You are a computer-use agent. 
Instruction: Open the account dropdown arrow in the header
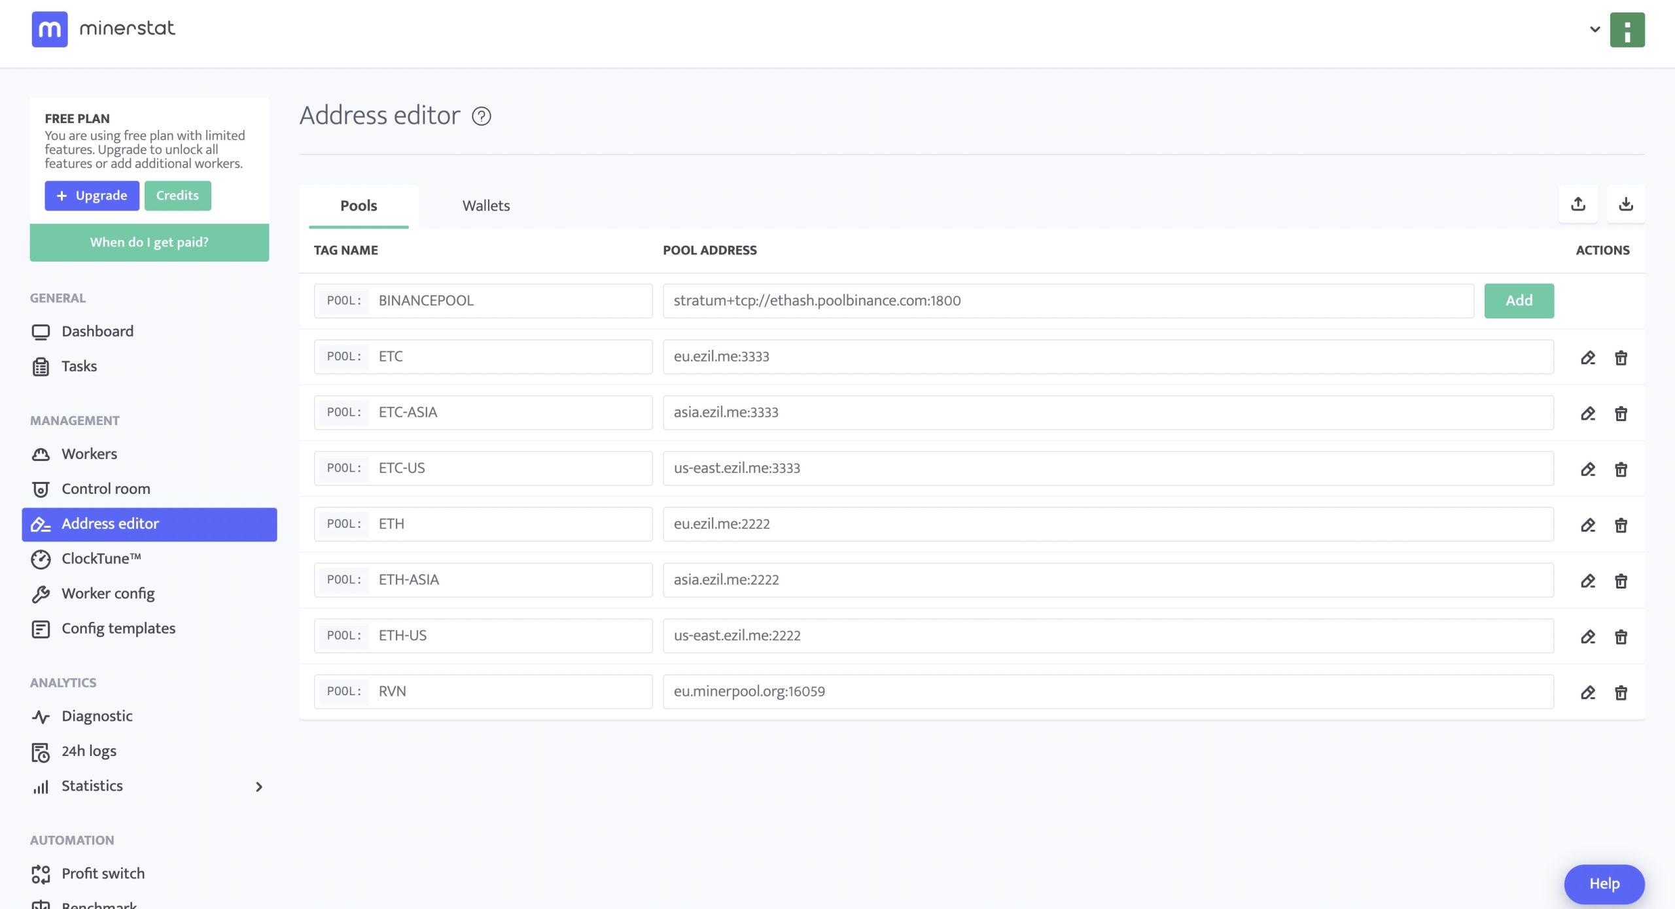(1595, 29)
